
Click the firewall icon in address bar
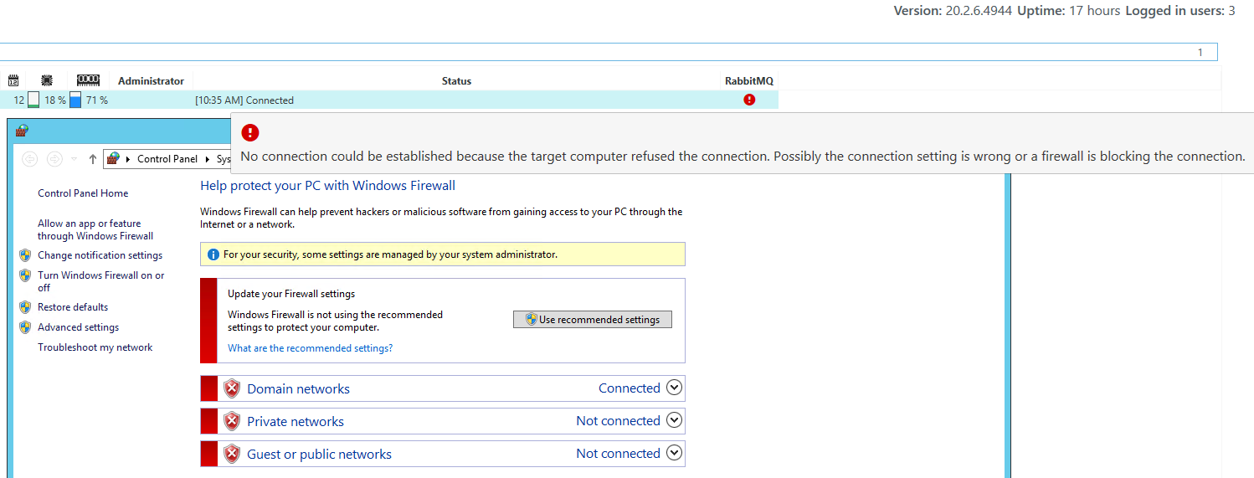(x=114, y=159)
